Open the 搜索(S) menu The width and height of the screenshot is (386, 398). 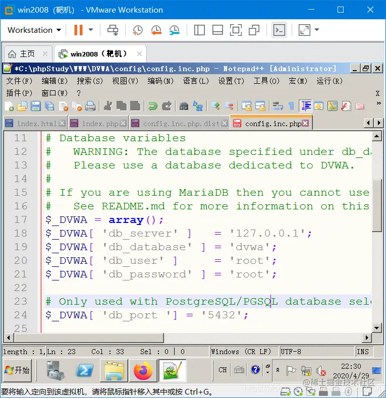click(x=90, y=81)
